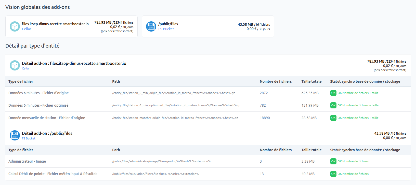Open the Cellar link under Détail add-on heading
Screen dimensions: 416x185
[26, 68]
